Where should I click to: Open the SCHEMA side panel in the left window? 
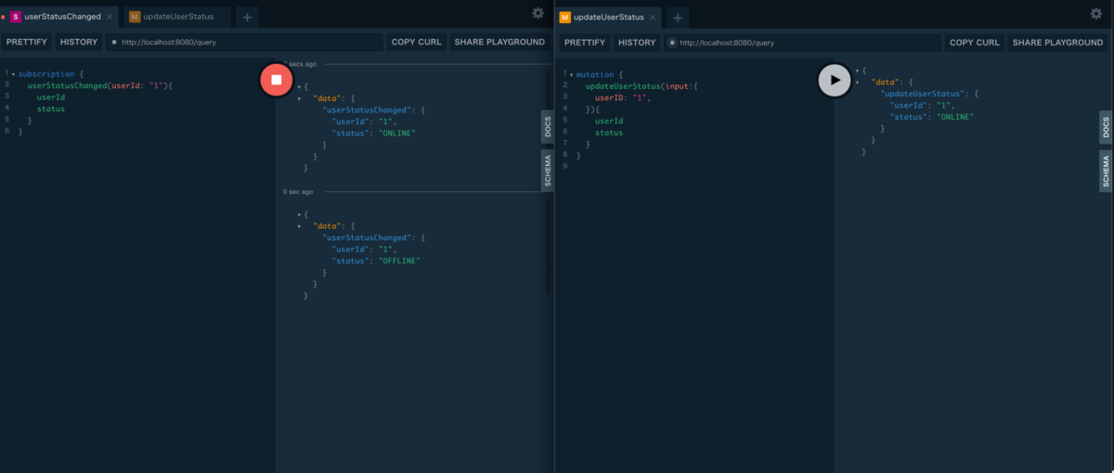547,171
